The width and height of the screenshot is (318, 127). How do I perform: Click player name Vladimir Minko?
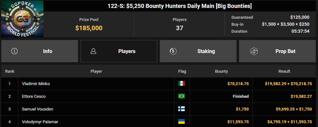coord(36,84)
